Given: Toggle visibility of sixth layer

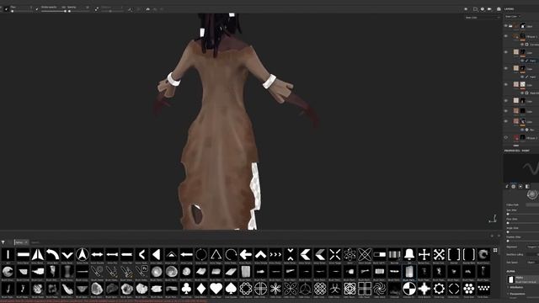Looking at the screenshot, I should [505, 101].
